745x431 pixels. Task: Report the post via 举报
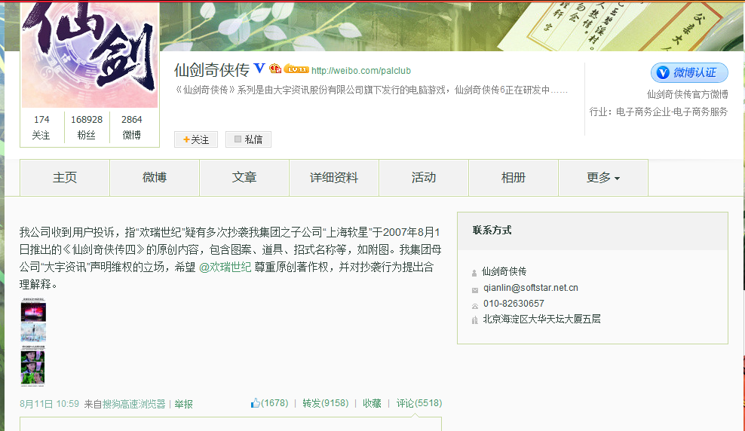point(183,404)
